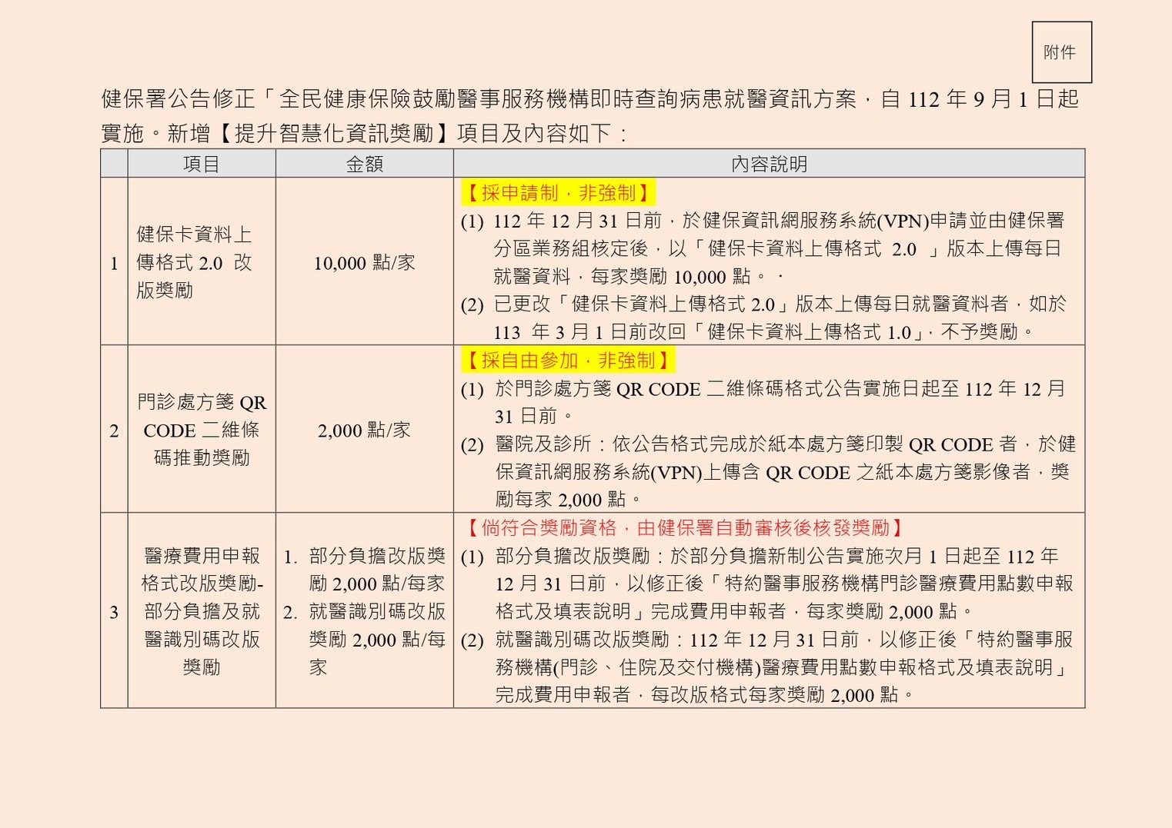Click the 醫療費用申報格式改版獎勵 item cell
This screenshot has width=1172, height=828.
[202, 612]
